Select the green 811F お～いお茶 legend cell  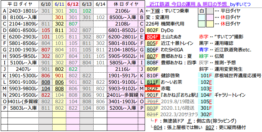click(153, 82)
